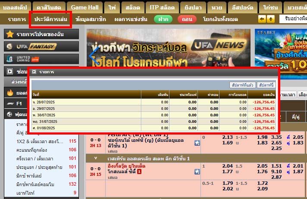
Task: Switch to the Game Hall tab
Action: tap(85, 7)
